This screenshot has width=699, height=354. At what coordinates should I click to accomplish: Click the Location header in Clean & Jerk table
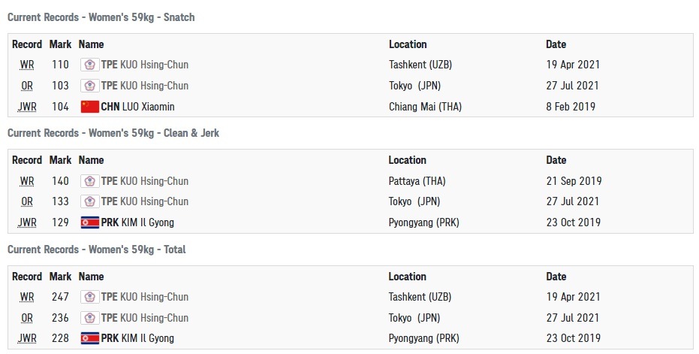tap(407, 160)
